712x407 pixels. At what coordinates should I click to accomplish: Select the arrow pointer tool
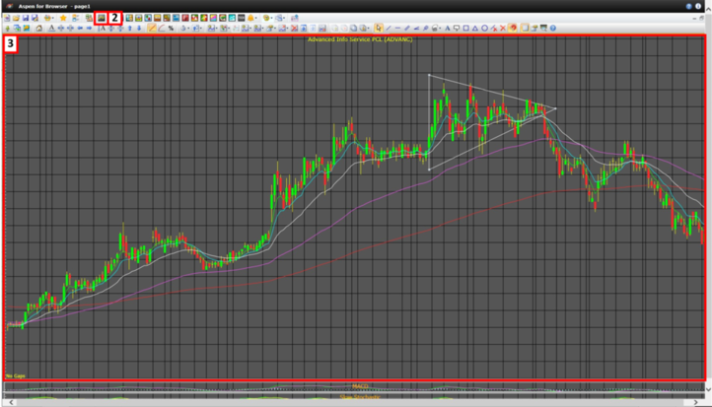click(x=379, y=28)
